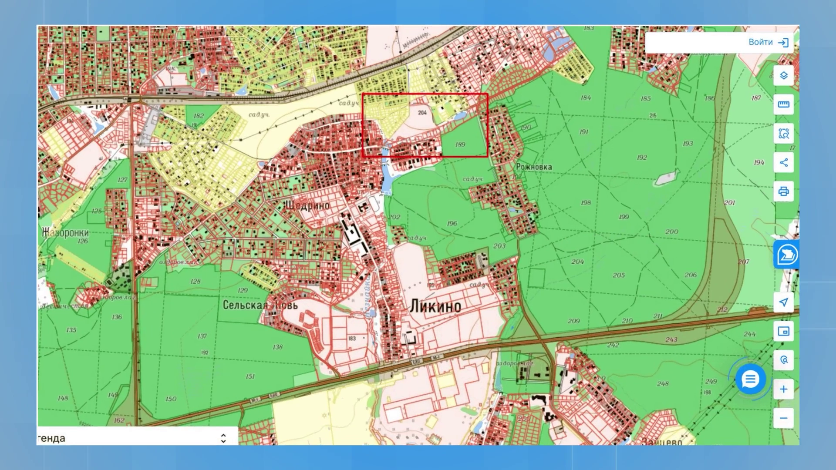
Task: Locate my position with arrow icon
Action: [783, 302]
